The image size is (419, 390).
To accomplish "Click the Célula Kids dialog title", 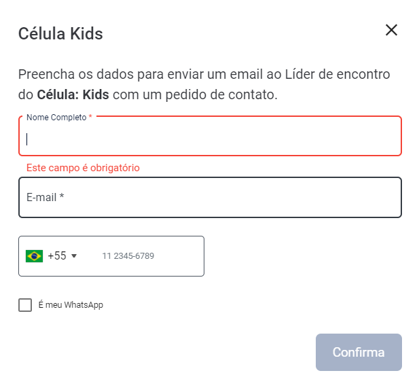I will pyautogui.click(x=60, y=34).
